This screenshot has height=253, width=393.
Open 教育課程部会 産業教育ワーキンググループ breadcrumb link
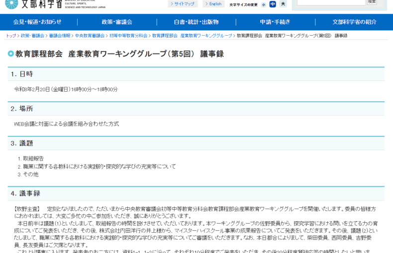click(x=192, y=36)
